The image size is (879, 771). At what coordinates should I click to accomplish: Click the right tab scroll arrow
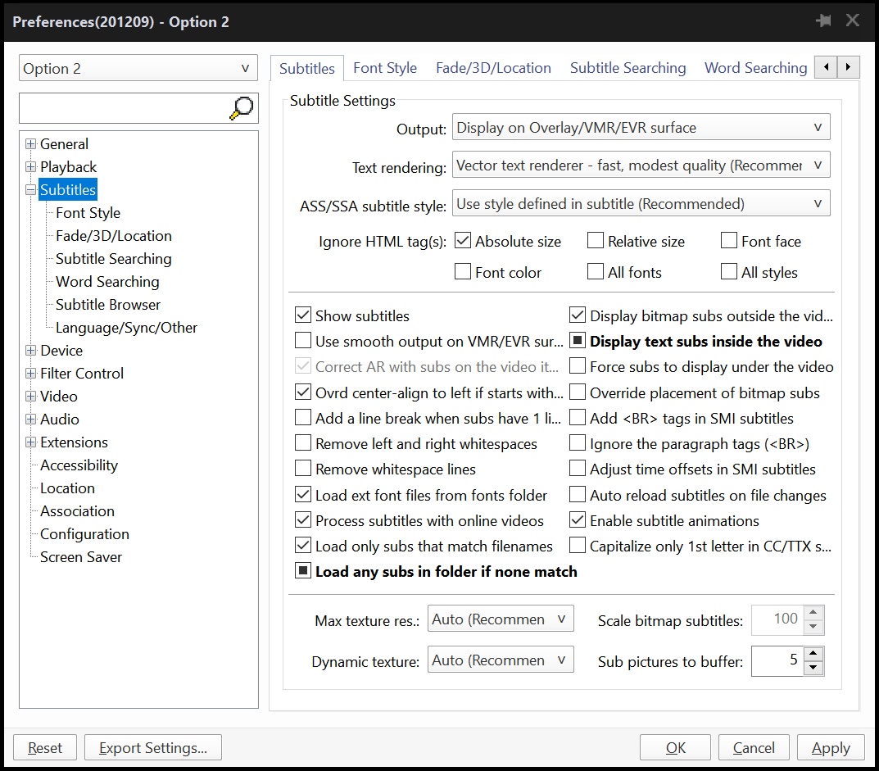849,67
